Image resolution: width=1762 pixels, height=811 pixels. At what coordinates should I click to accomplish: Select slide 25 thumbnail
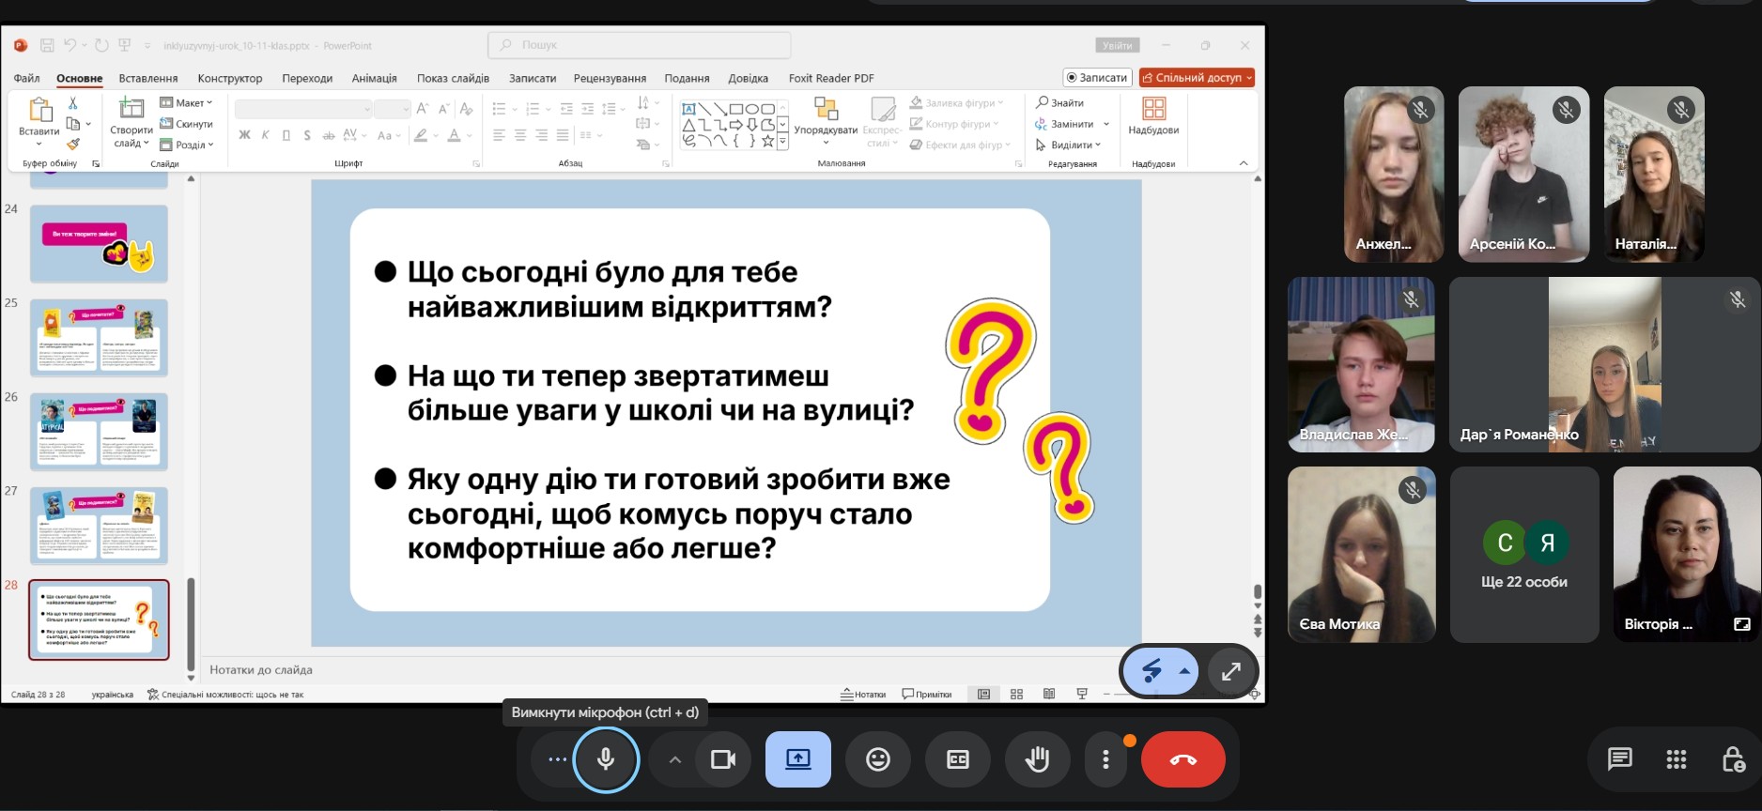click(x=99, y=337)
